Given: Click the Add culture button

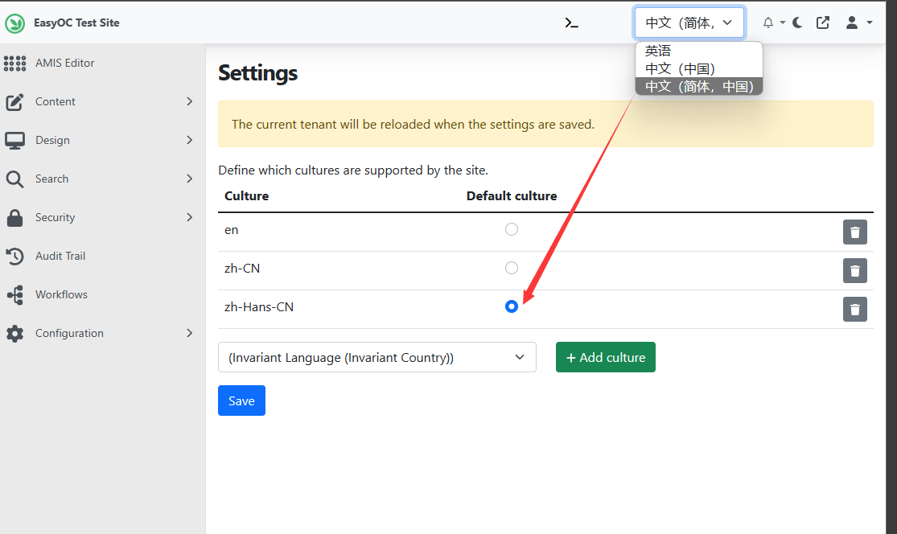Looking at the screenshot, I should click(605, 357).
